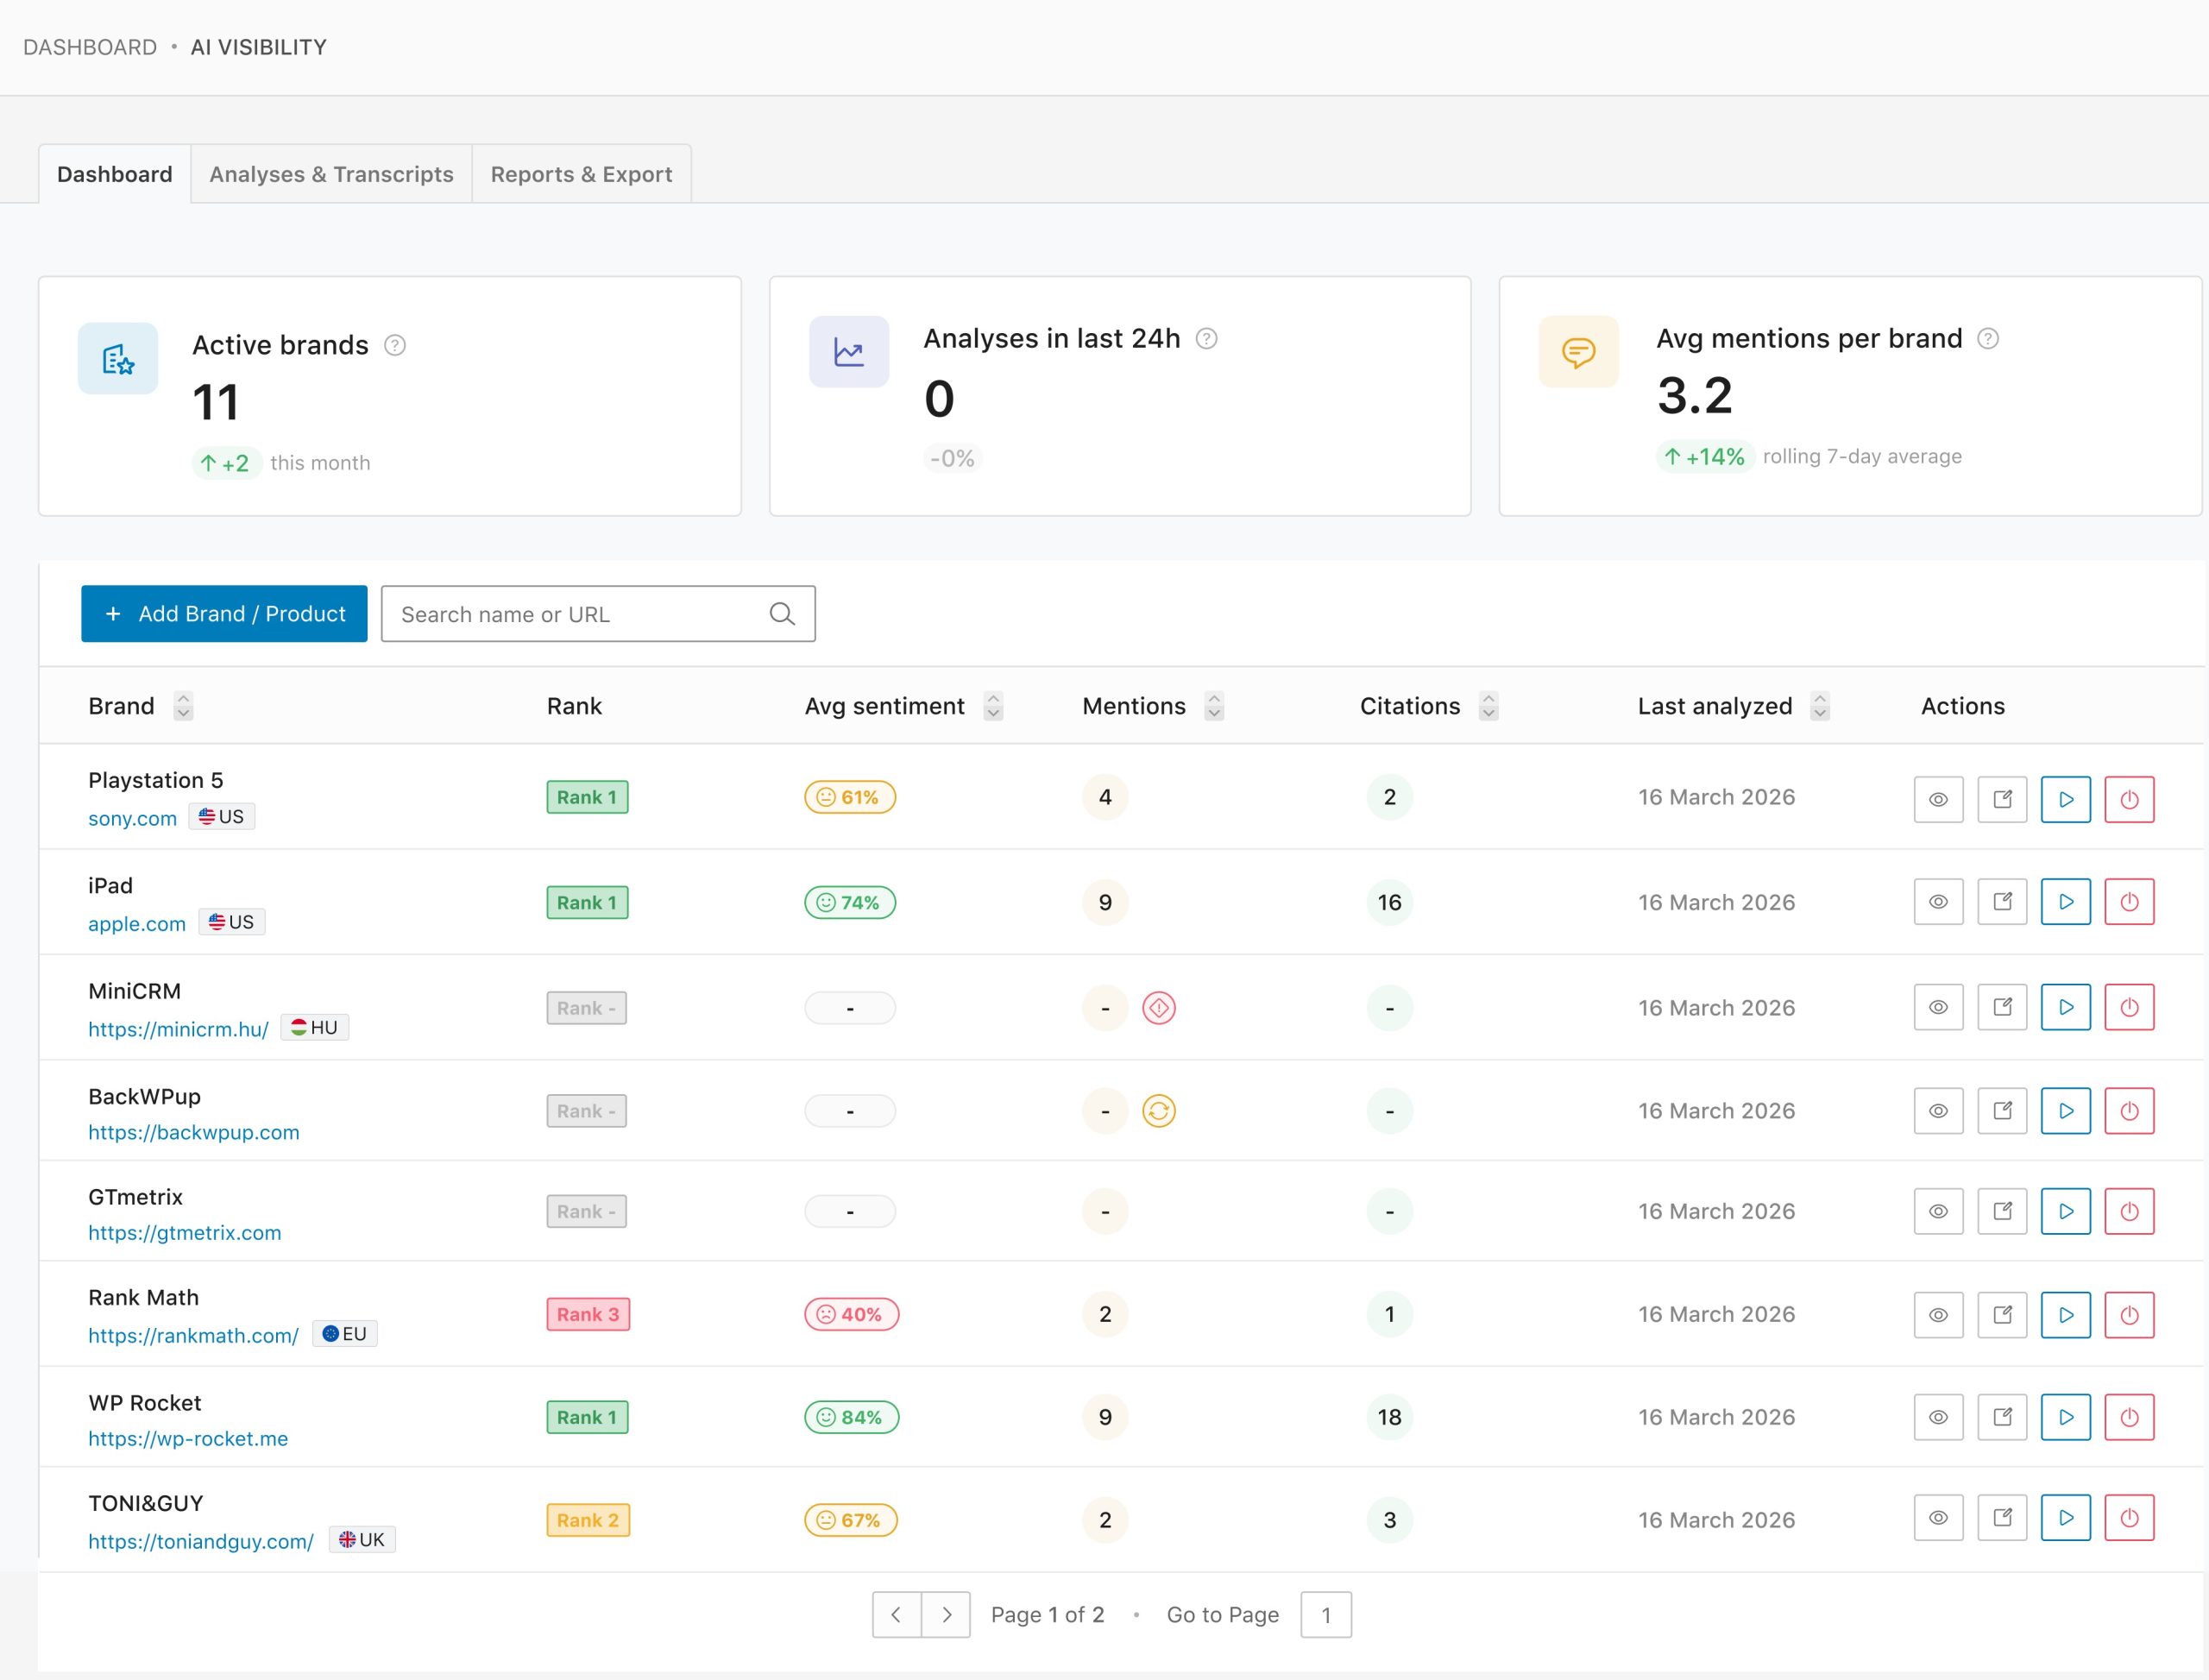
Task: Deactivate the iPad brand
Action: tap(2129, 902)
